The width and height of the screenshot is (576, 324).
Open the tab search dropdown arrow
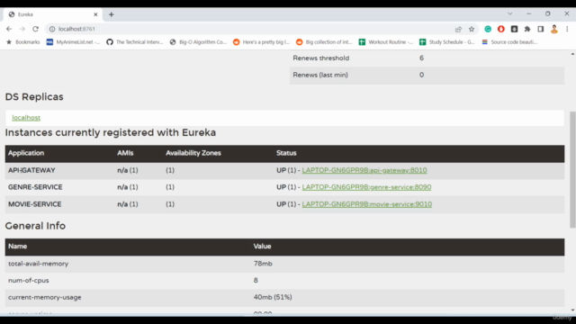click(x=510, y=14)
